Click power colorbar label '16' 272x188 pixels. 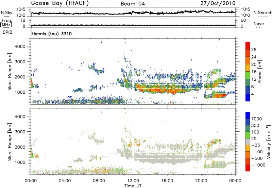(x=254, y=72)
